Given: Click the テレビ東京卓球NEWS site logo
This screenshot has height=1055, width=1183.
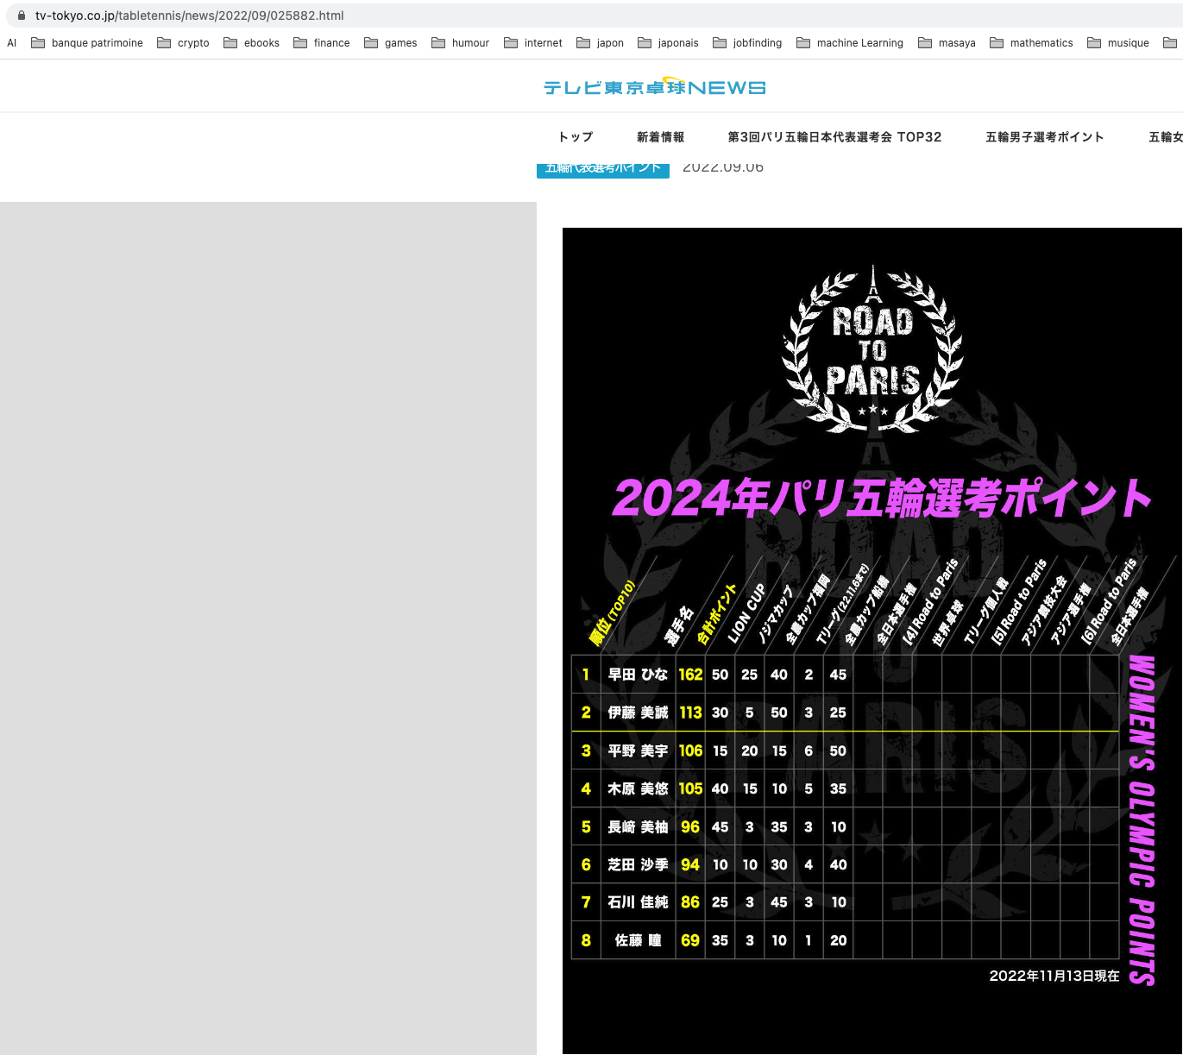Looking at the screenshot, I should [654, 86].
